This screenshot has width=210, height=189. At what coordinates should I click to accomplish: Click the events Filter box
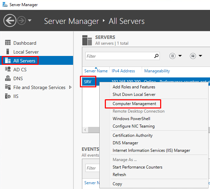pyautogui.click(x=93, y=168)
